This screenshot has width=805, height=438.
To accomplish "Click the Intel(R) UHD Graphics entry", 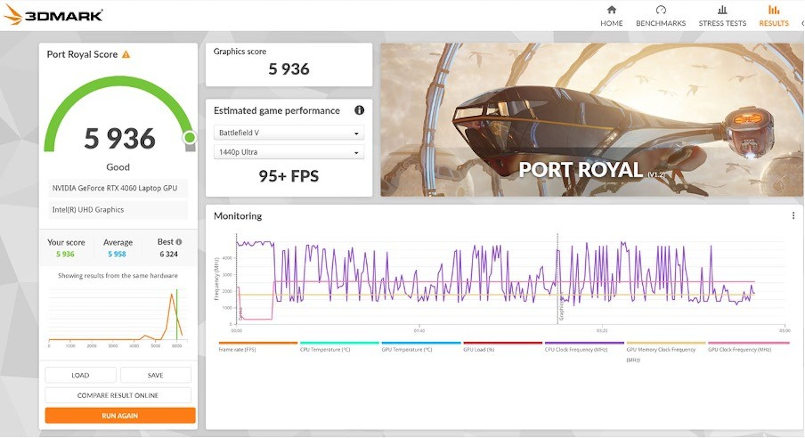I will [x=118, y=210].
